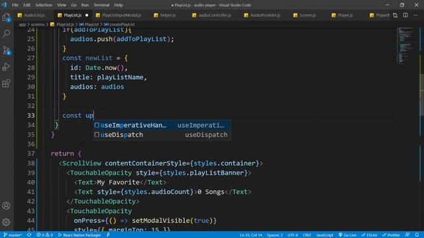
Task: Change the Spaces: 2 indentation setting
Action: [275, 235]
